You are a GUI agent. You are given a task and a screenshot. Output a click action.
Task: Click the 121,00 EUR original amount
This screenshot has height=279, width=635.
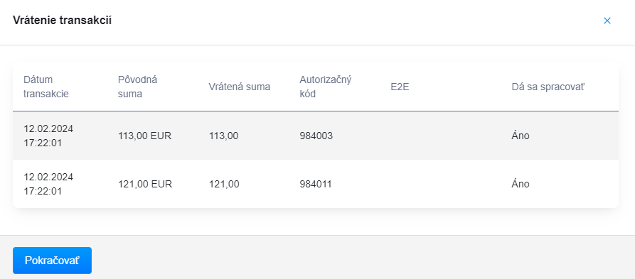(145, 184)
